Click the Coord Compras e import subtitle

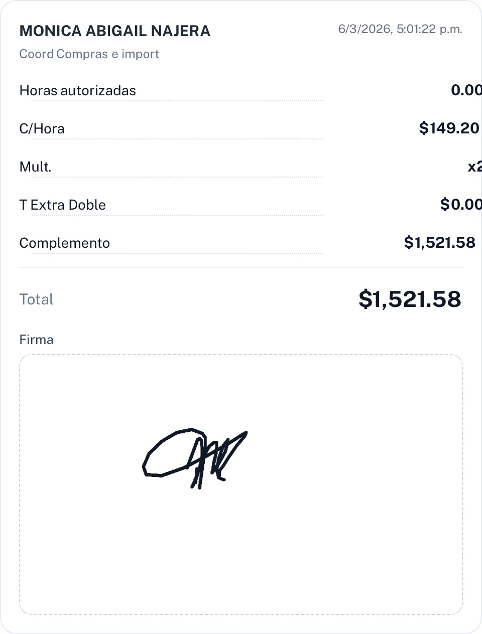(x=89, y=54)
